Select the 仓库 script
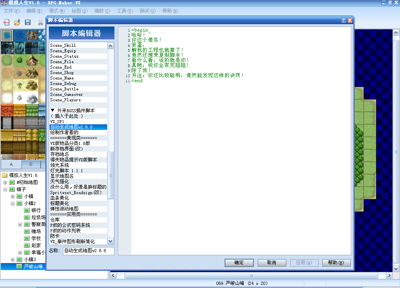Screen dimensions: 400x288 pyautogui.click(x=78, y=219)
